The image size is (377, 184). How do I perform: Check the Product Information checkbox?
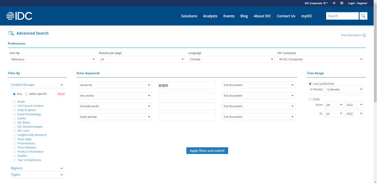point(15,152)
